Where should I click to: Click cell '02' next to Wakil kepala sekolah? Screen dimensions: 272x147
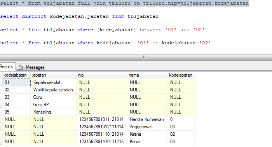tap(16, 90)
